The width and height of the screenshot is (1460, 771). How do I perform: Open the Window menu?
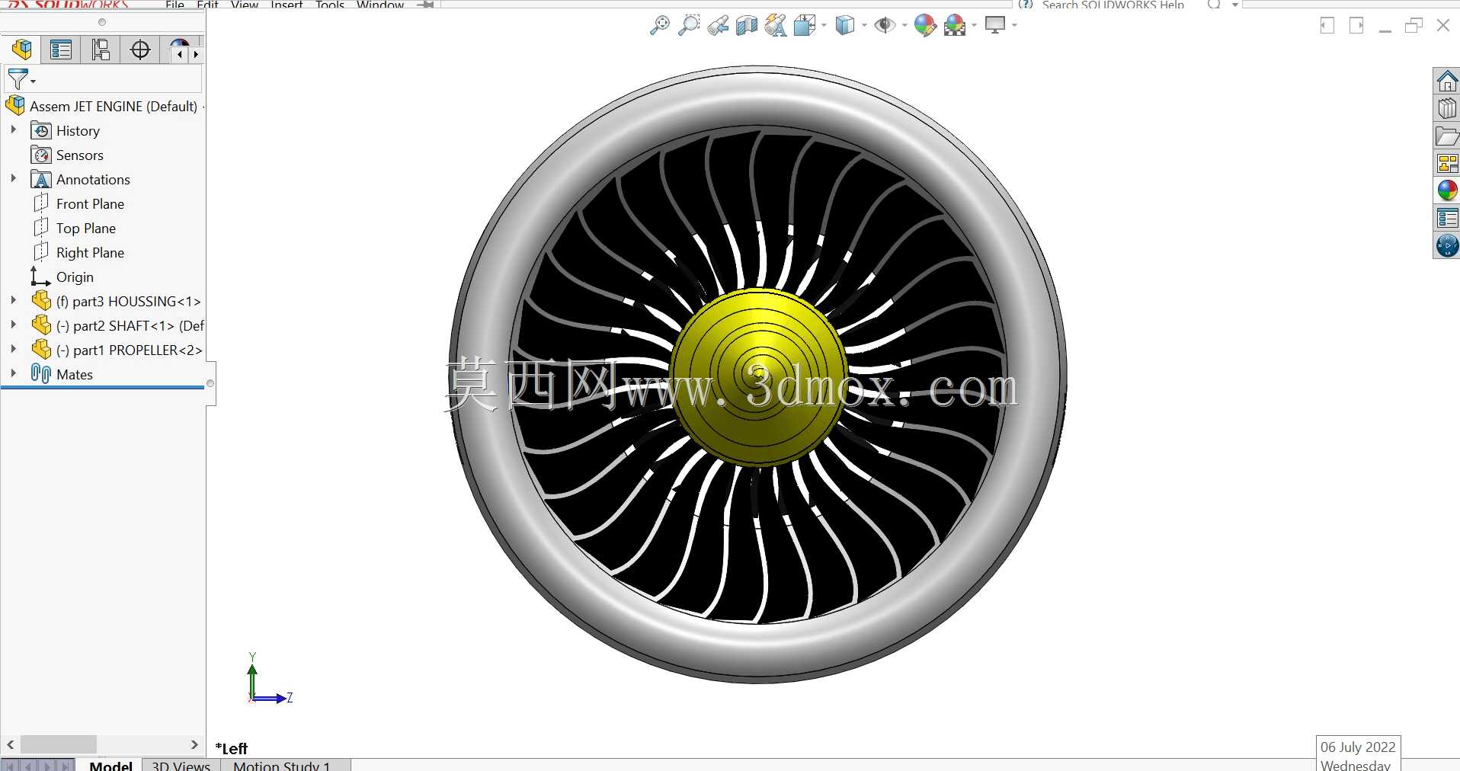coord(379,5)
